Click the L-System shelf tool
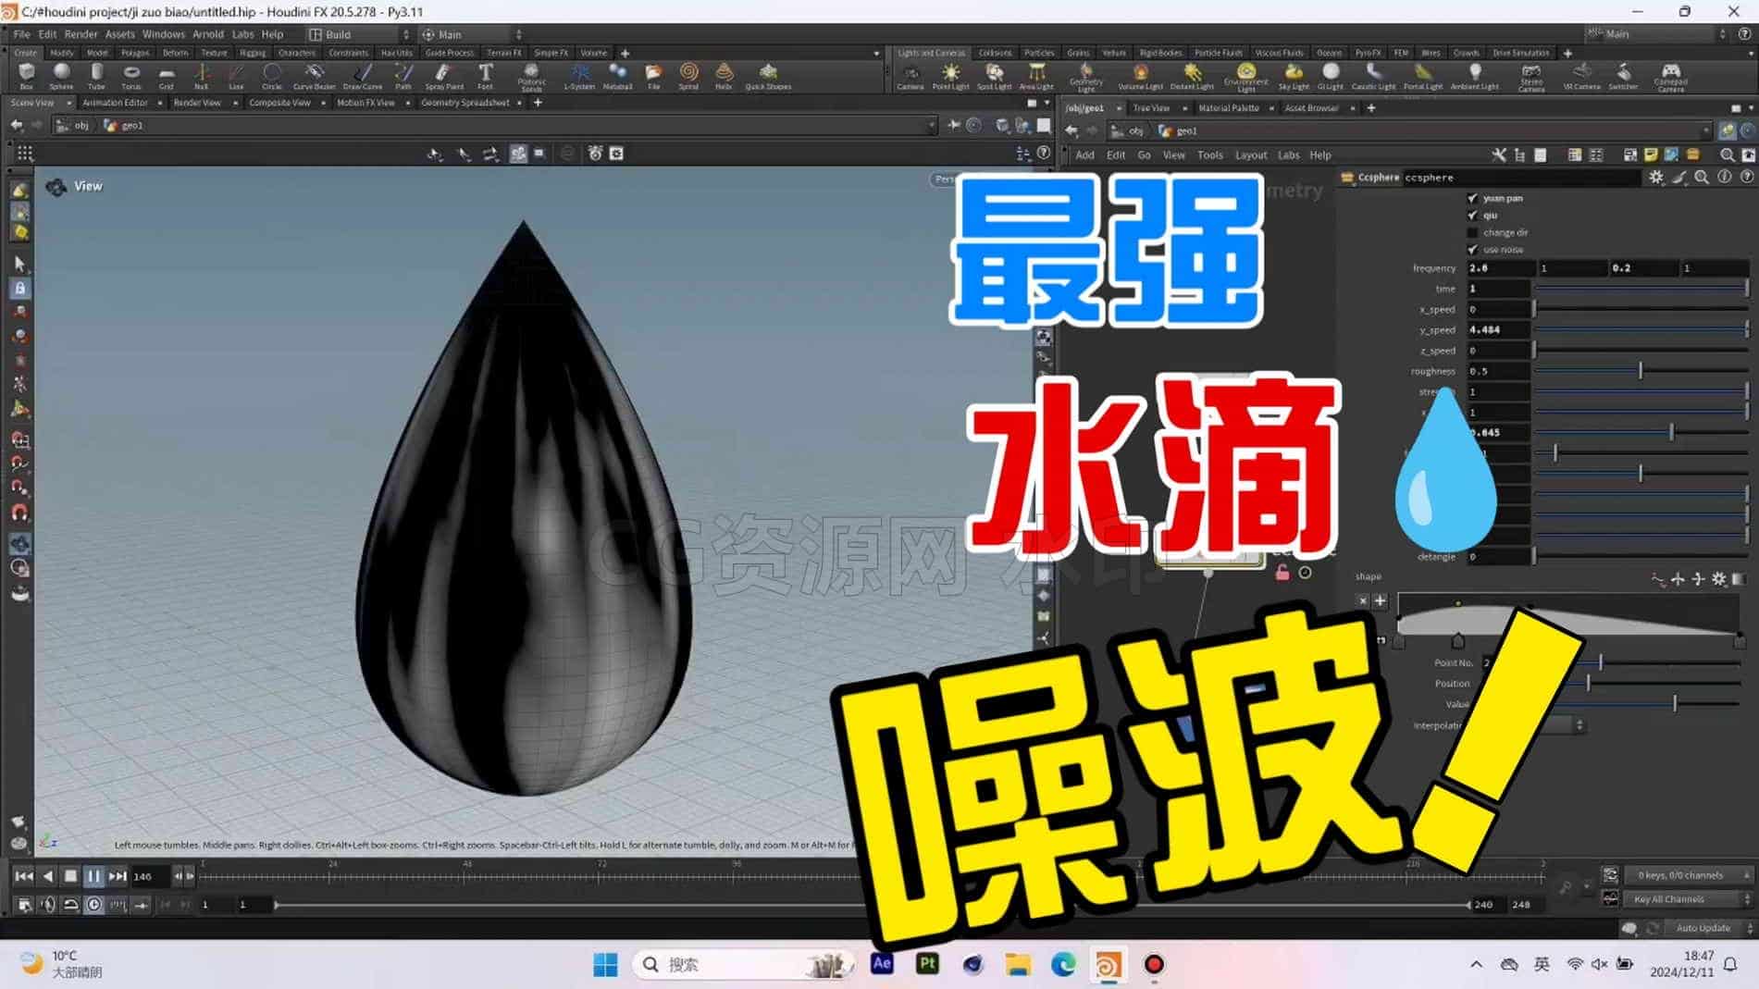Image resolution: width=1759 pixels, height=989 pixels. [579, 77]
